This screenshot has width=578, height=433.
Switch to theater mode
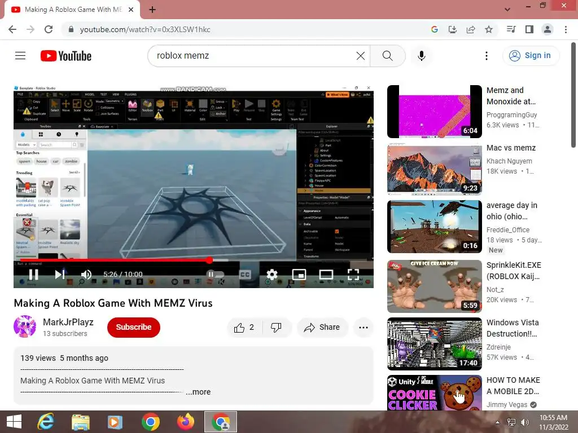[326, 275]
